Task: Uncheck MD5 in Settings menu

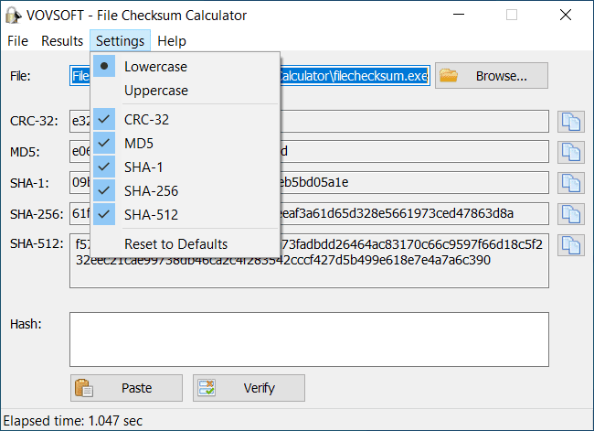Action: click(x=186, y=144)
